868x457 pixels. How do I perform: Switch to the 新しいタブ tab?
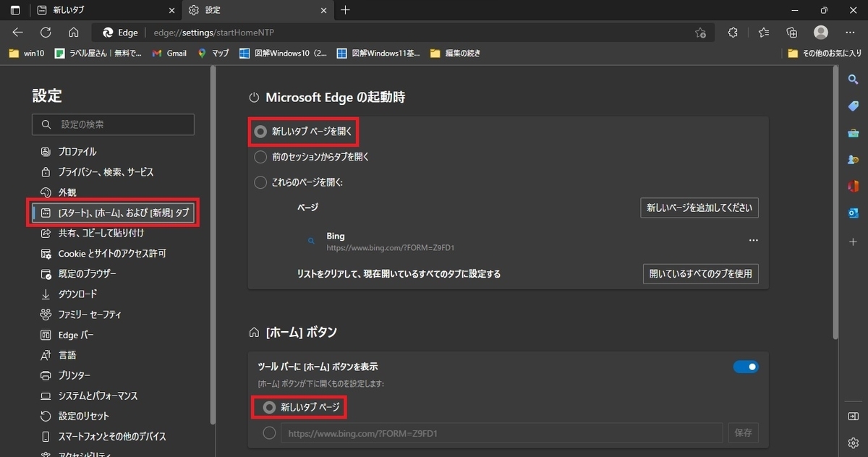[105, 10]
